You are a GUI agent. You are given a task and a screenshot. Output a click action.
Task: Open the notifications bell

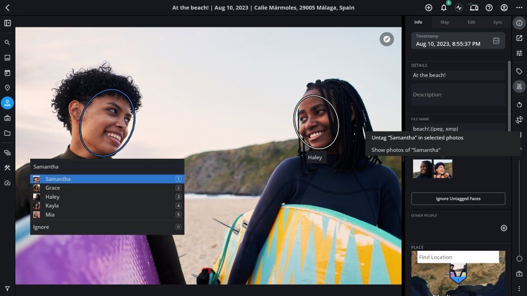point(444,8)
